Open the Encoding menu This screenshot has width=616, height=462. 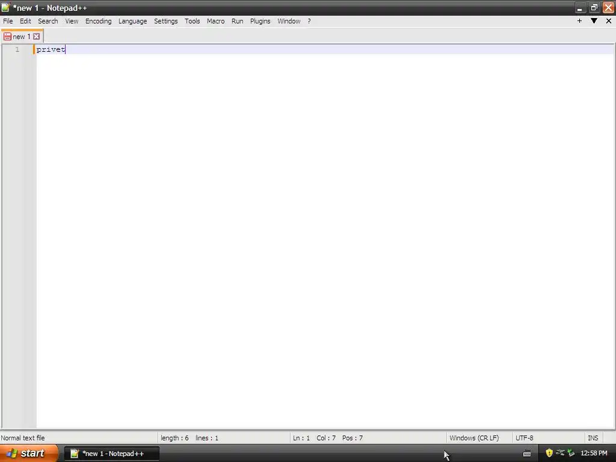click(98, 21)
